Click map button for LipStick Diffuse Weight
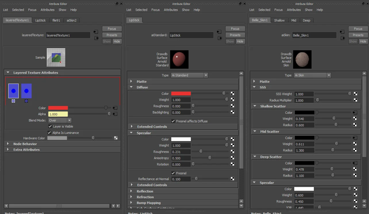 pos(232,100)
